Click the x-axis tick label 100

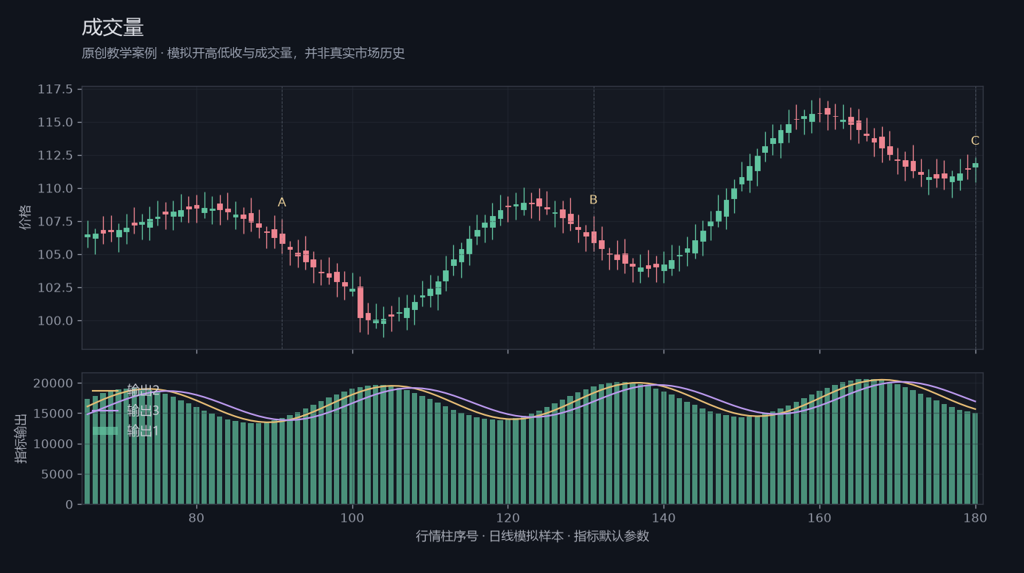click(x=352, y=517)
